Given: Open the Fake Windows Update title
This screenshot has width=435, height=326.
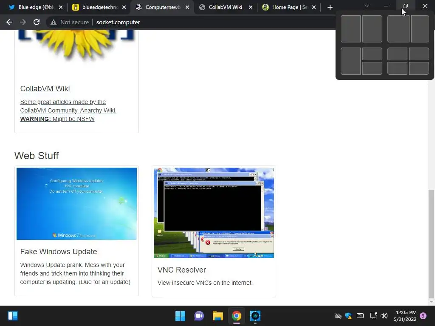Looking at the screenshot, I should [x=59, y=251].
